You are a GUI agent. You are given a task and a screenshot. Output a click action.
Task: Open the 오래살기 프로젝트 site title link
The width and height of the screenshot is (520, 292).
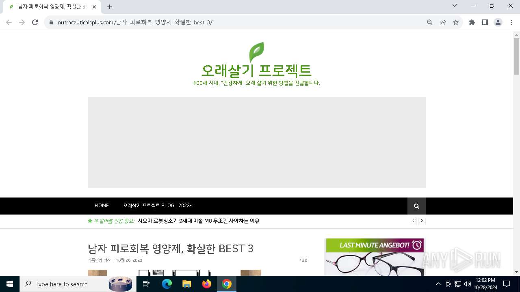click(x=256, y=71)
